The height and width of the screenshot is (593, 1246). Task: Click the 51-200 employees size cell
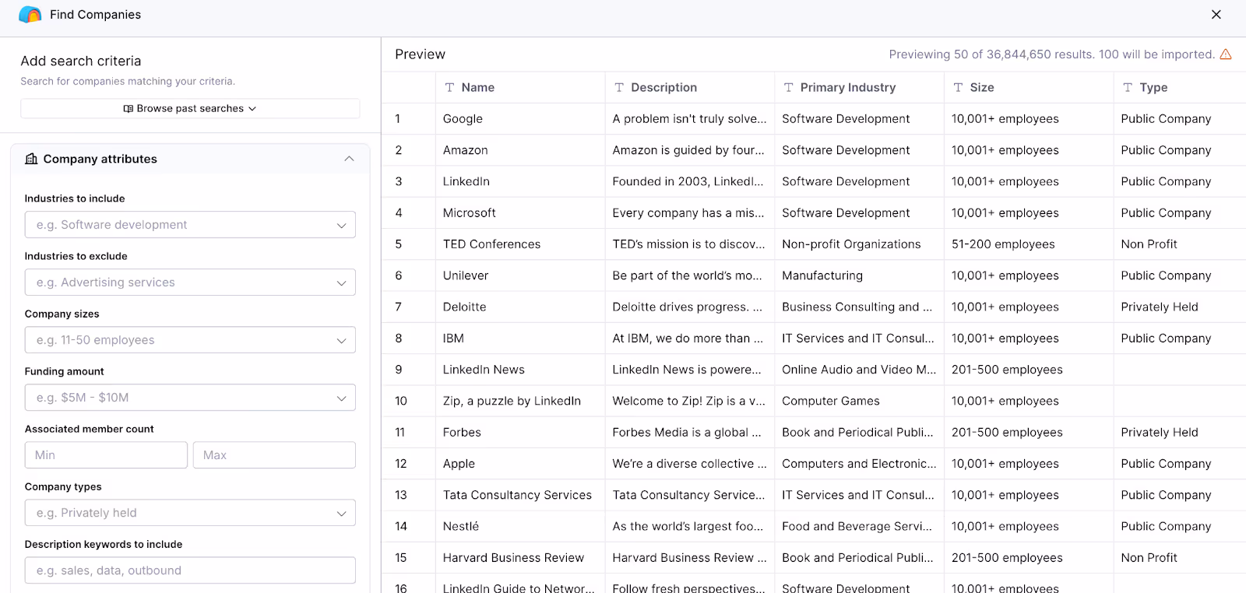coord(1029,244)
